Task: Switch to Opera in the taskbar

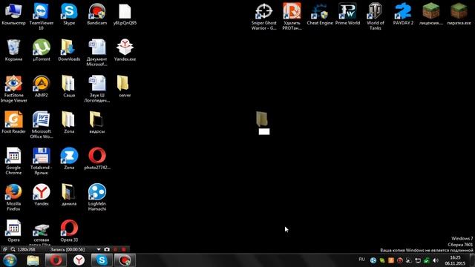Action: tap(56, 260)
